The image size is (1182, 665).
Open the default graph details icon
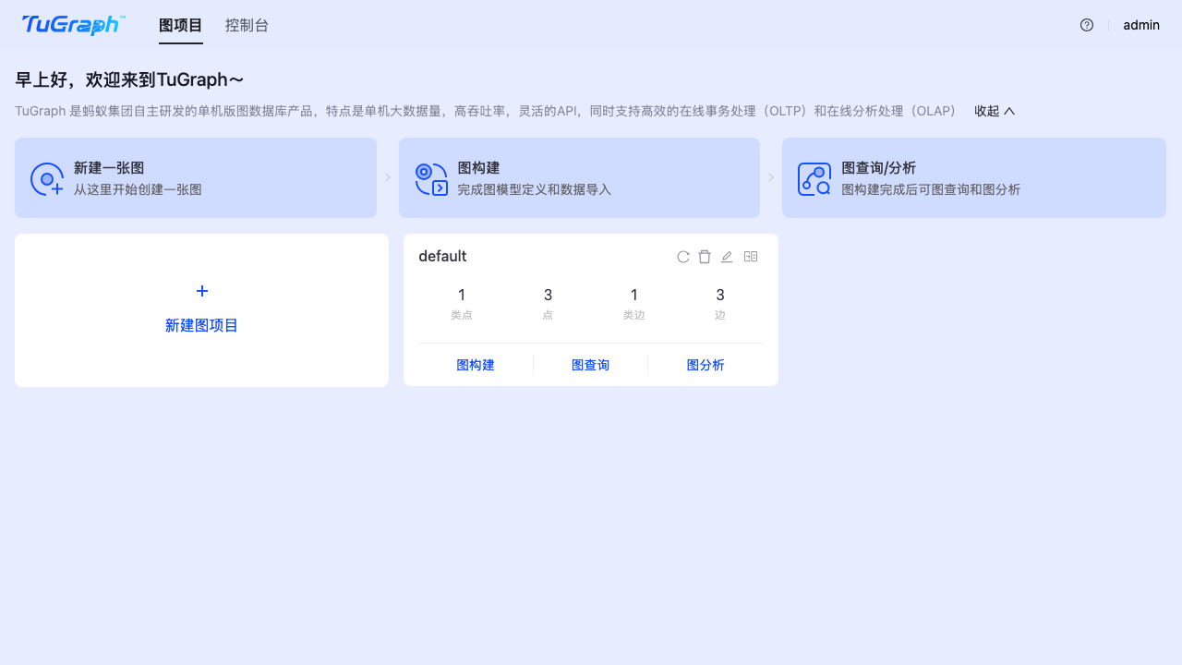click(751, 257)
